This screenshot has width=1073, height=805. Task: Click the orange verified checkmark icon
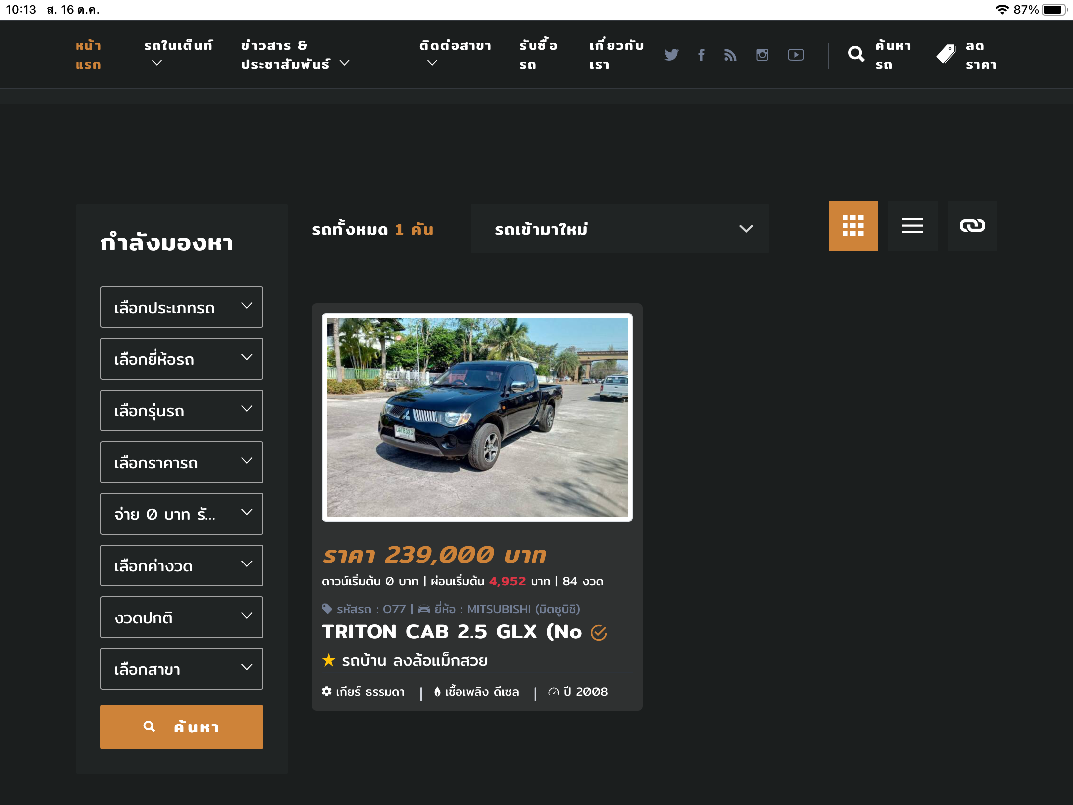coord(599,633)
